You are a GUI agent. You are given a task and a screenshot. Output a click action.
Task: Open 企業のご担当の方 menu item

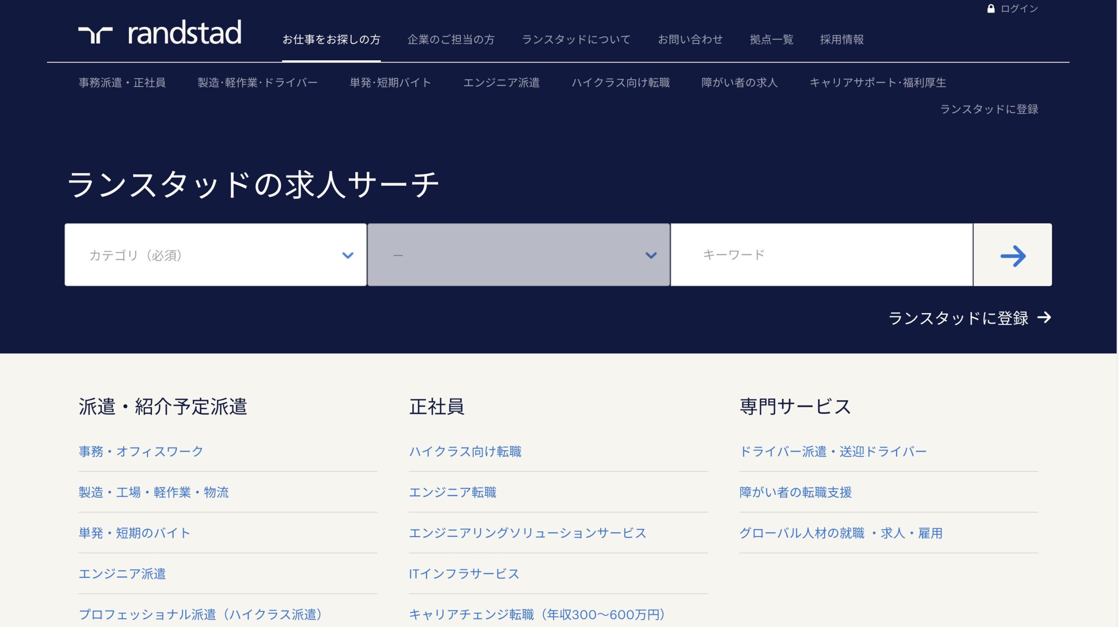click(x=451, y=40)
